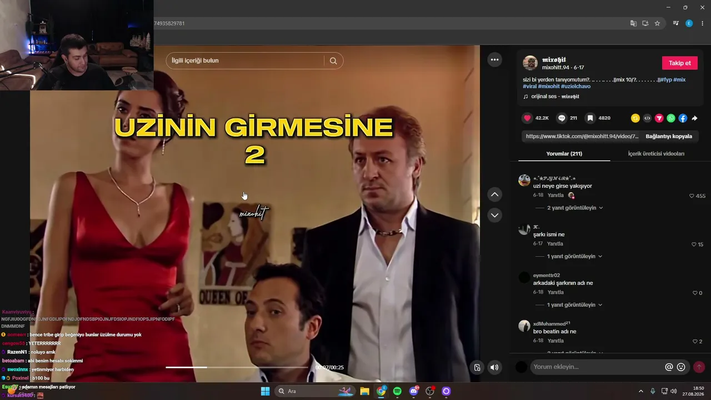The height and width of the screenshot is (400, 711).
Task: Open the xdMuhammed commenter avatar
Action: coord(524,326)
